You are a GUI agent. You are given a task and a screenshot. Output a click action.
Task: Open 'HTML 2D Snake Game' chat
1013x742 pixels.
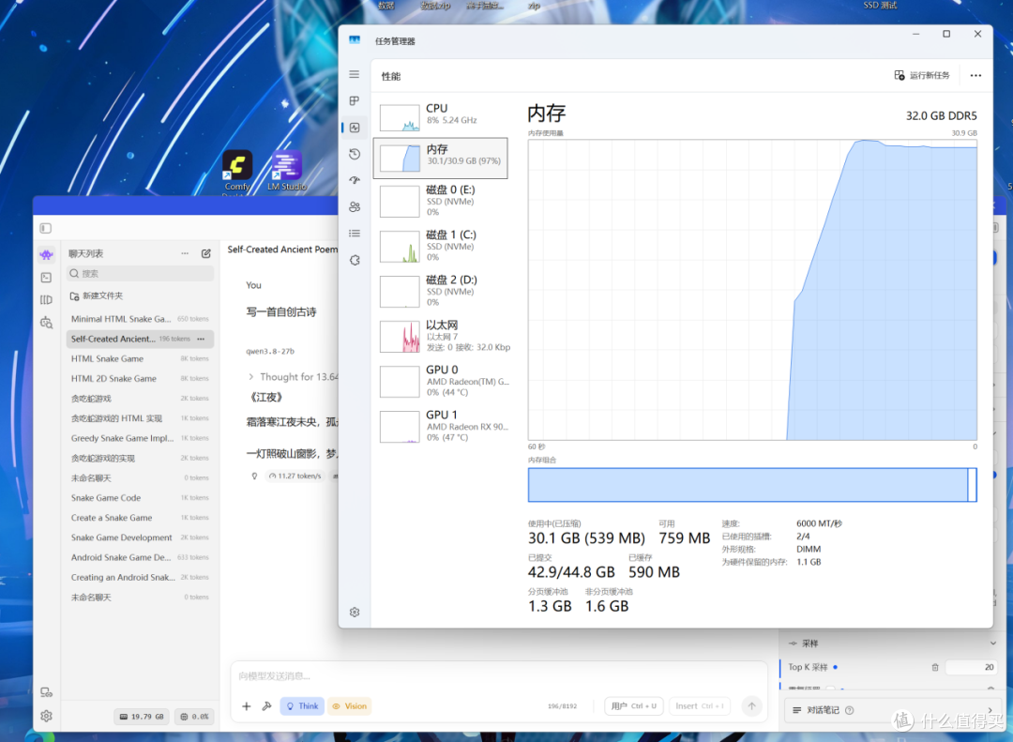[x=140, y=379]
